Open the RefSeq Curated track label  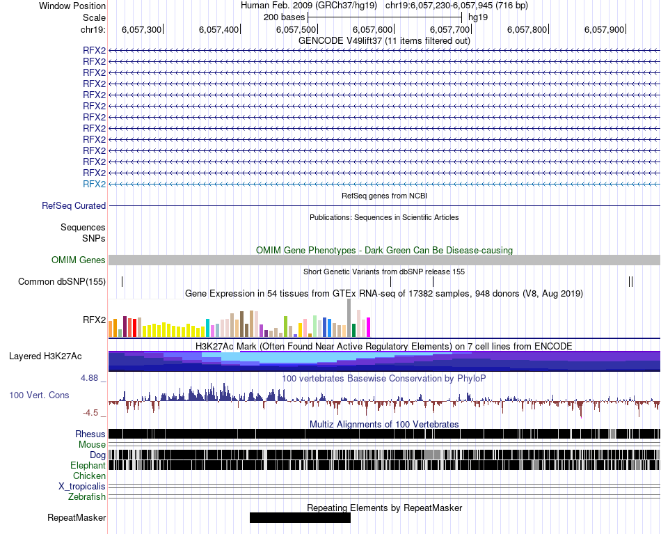(74, 206)
